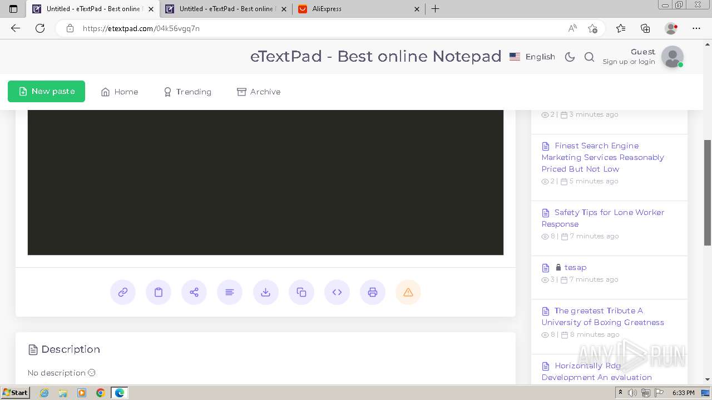Open the site search magnifier icon

pyautogui.click(x=590, y=57)
